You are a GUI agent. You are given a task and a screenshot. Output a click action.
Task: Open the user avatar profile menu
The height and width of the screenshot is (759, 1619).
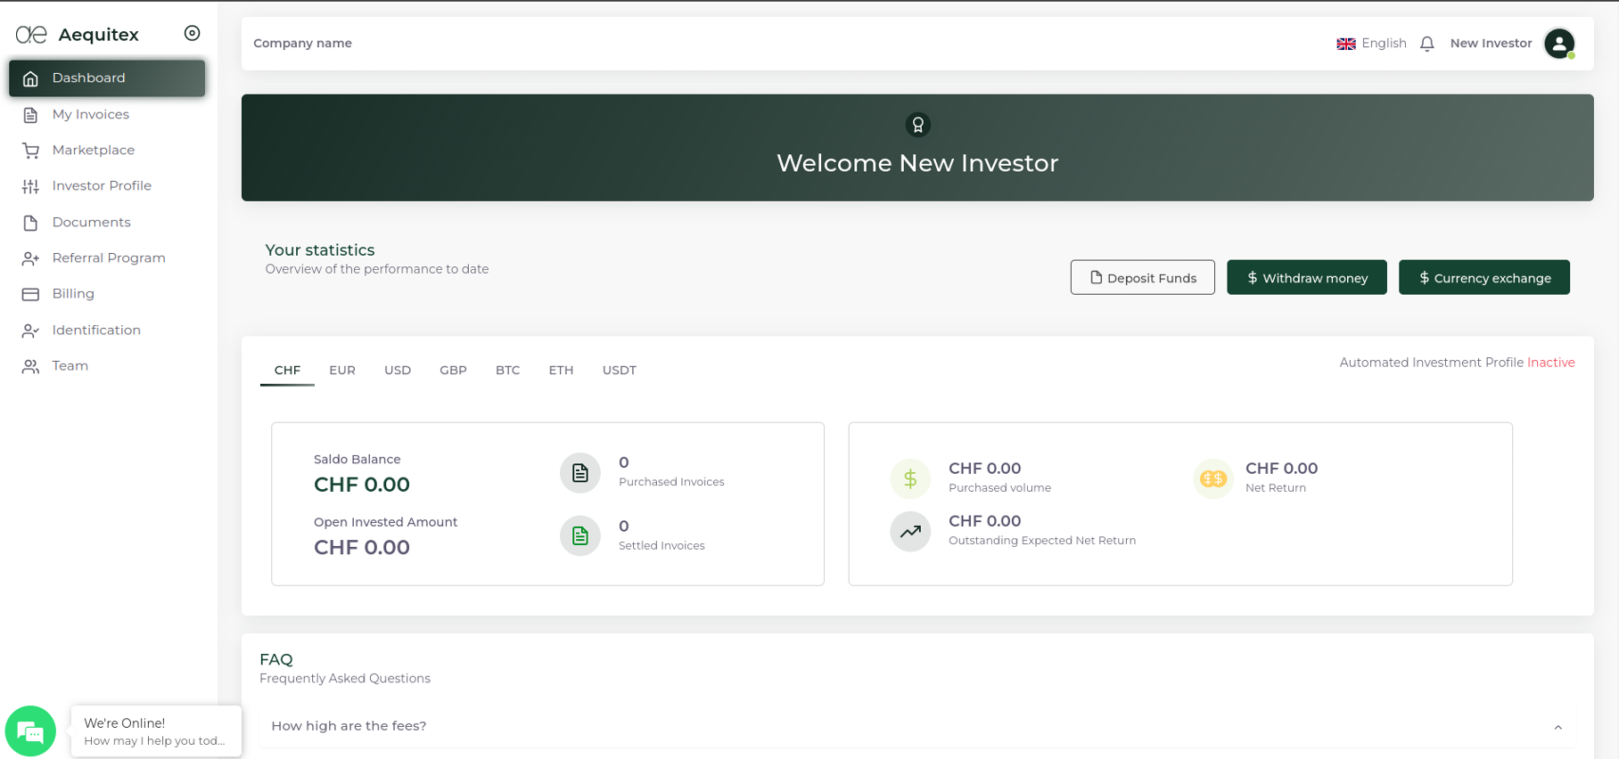(1559, 44)
